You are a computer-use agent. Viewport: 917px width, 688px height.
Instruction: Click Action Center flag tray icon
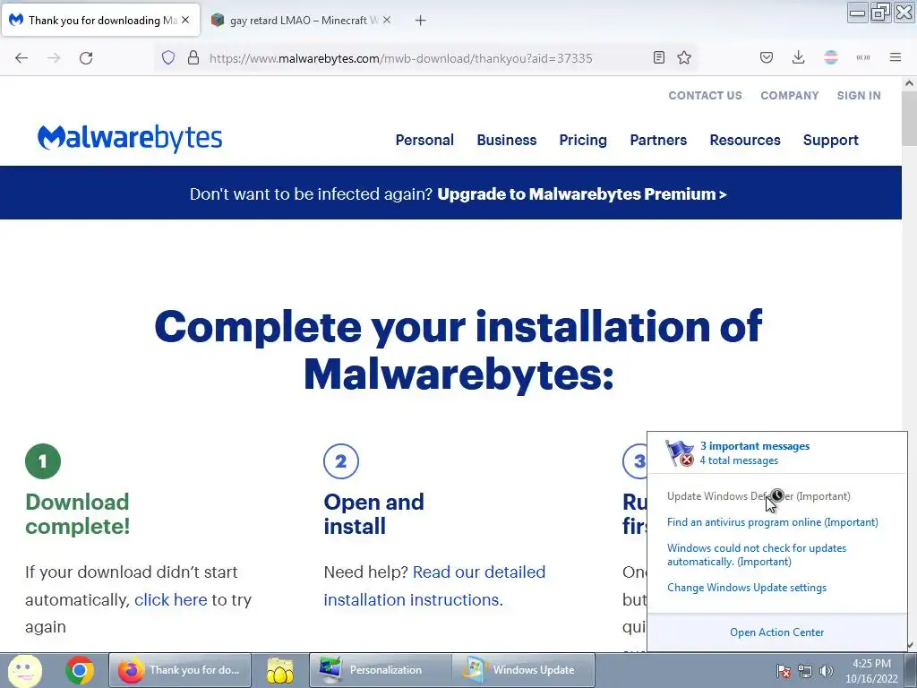point(784,671)
